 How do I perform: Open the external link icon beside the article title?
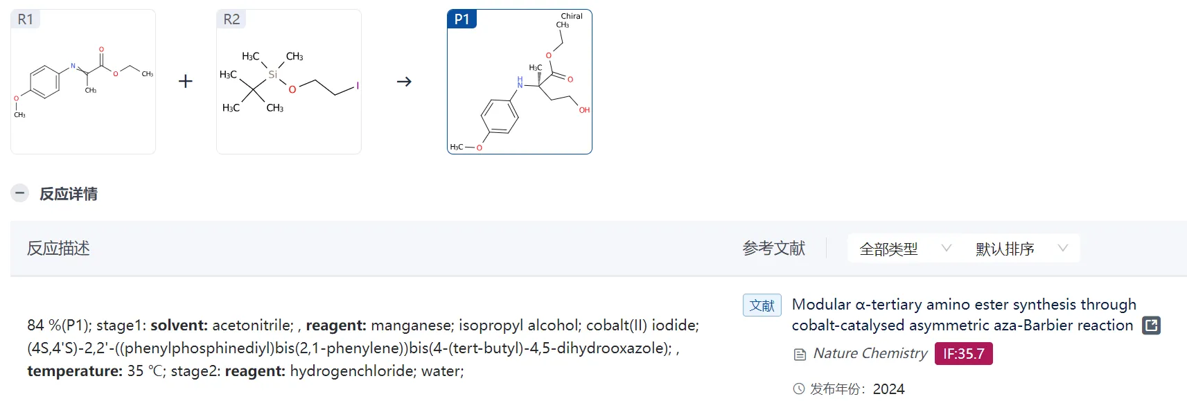tap(1151, 326)
